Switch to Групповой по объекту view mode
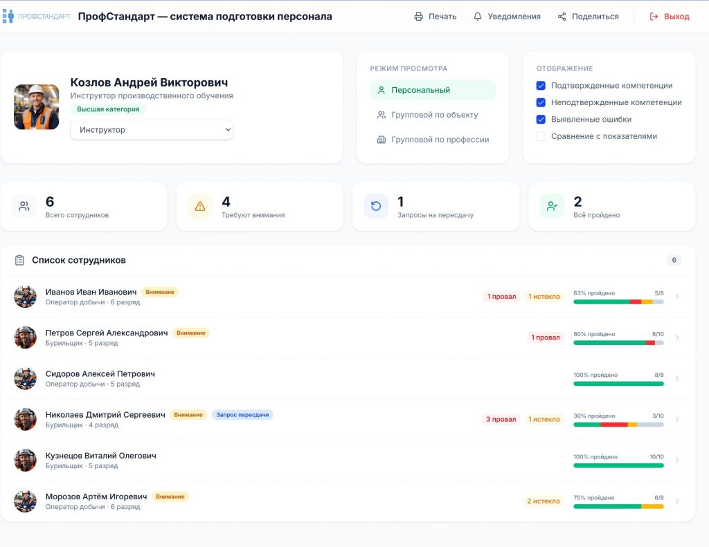This screenshot has height=547, width=709. [x=433, y=115]
